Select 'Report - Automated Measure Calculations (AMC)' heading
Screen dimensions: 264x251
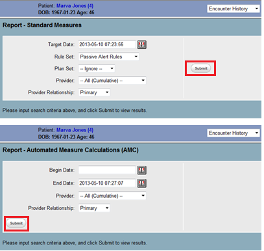pos(71,150)
